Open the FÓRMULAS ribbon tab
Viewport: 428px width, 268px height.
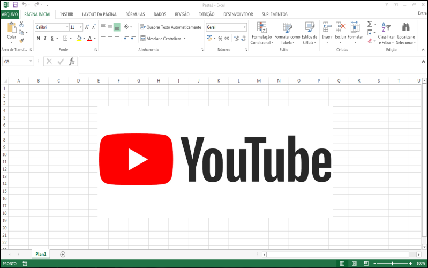tap(135, 14)
